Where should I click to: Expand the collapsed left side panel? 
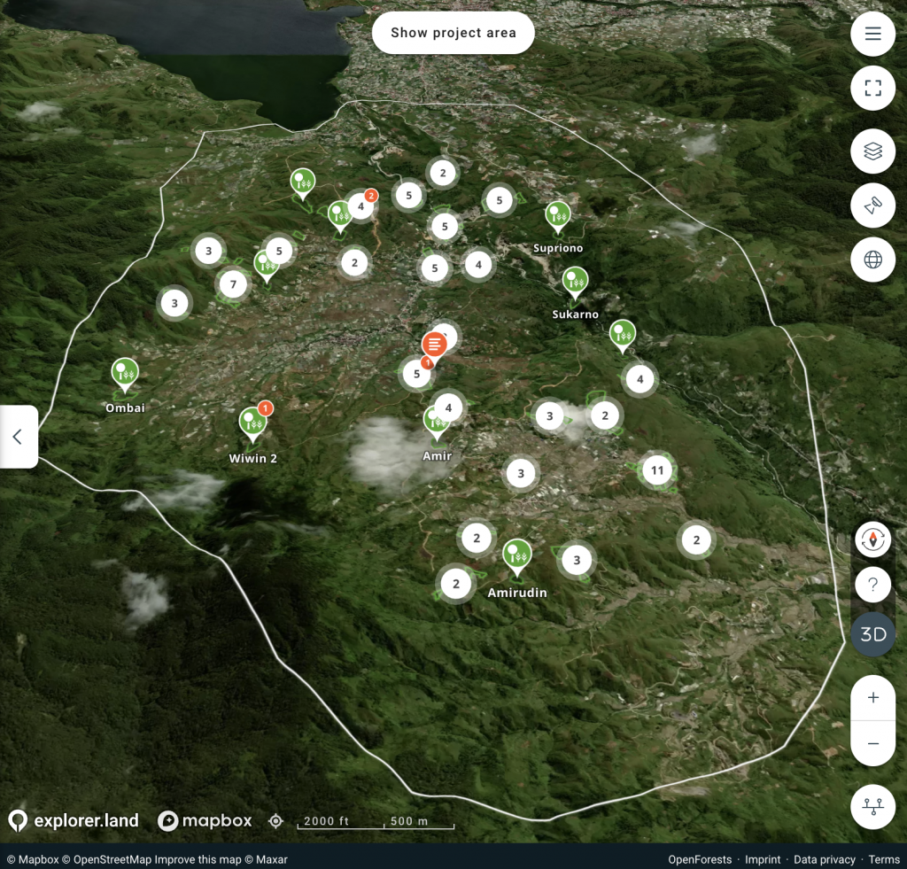click(18, 437)
